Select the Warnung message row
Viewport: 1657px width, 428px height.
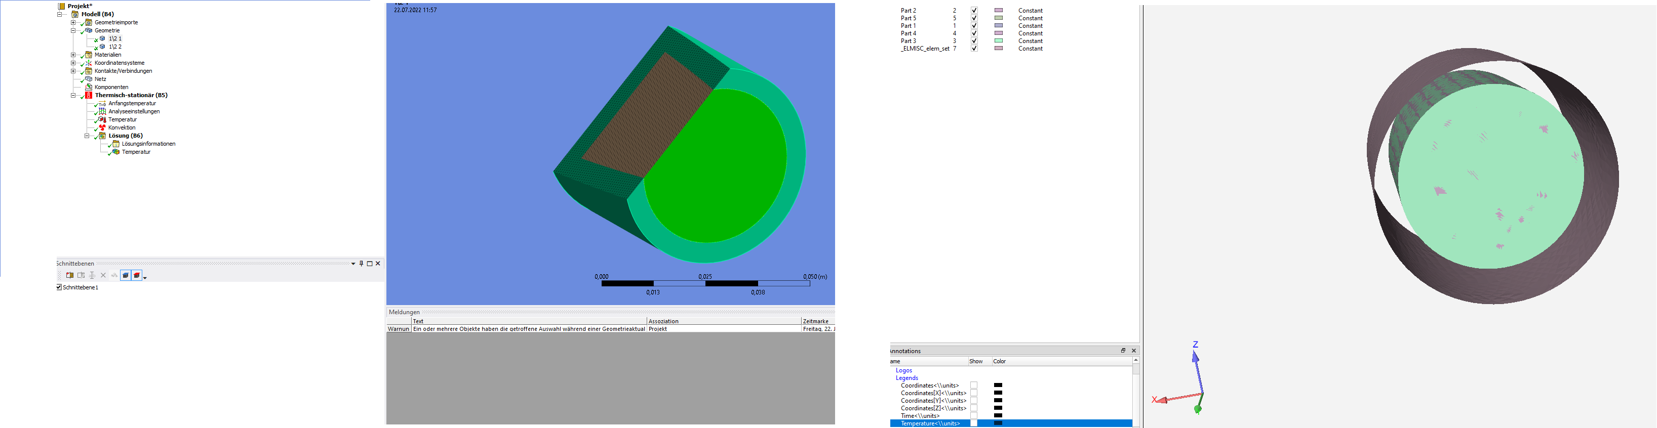pyautogui.click(x=610, y=328)
